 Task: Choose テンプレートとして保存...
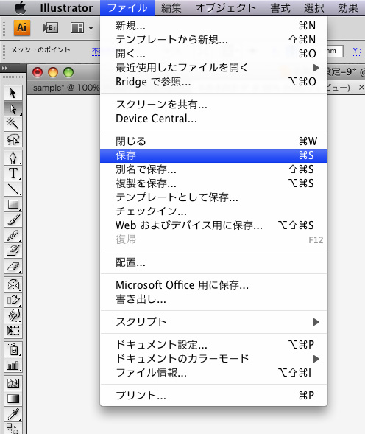[213, 197]
